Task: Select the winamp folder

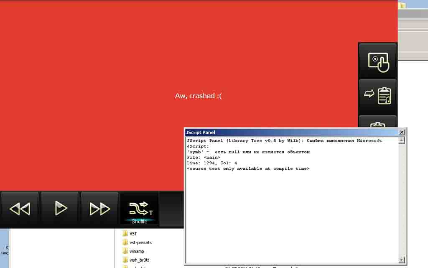Action: click(136, 251)
